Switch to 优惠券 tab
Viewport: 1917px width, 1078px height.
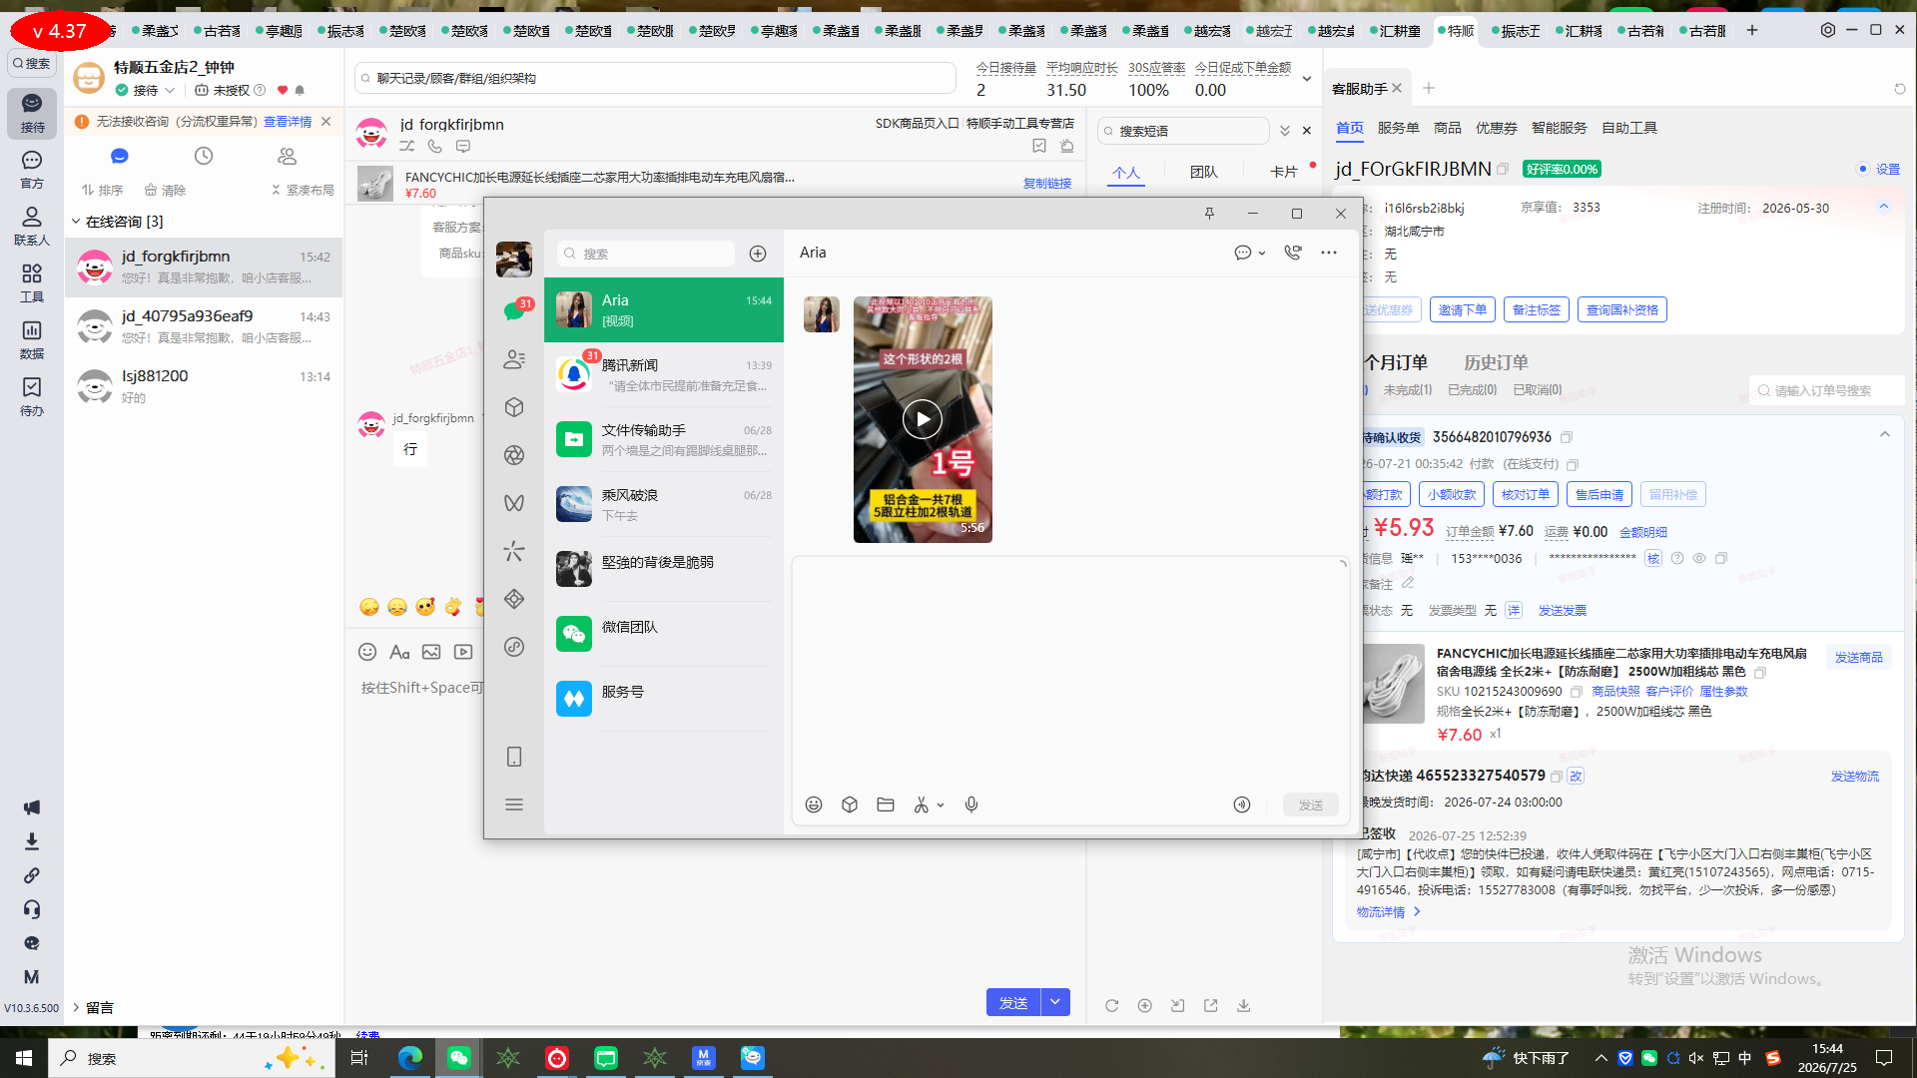coord(1497,128)
